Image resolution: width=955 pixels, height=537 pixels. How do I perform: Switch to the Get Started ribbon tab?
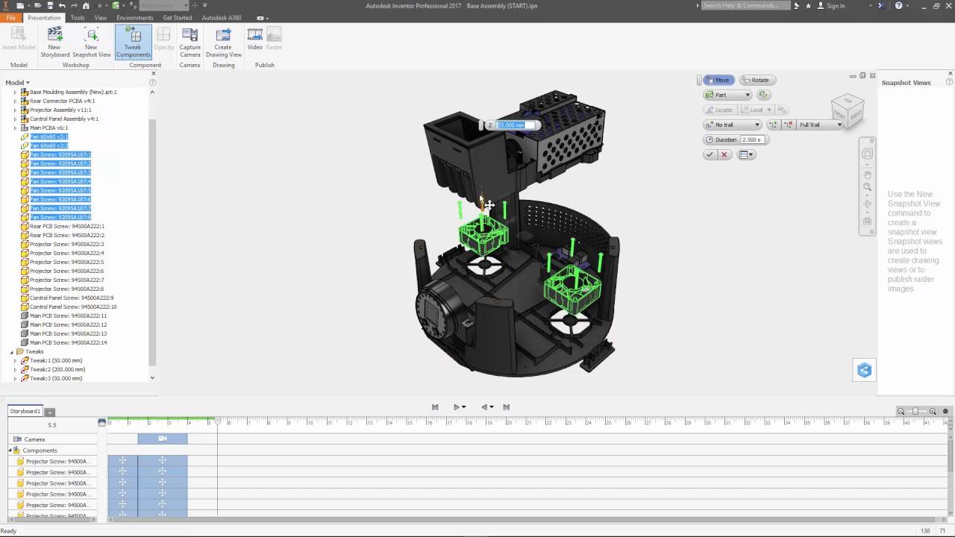tap(178, 17)
